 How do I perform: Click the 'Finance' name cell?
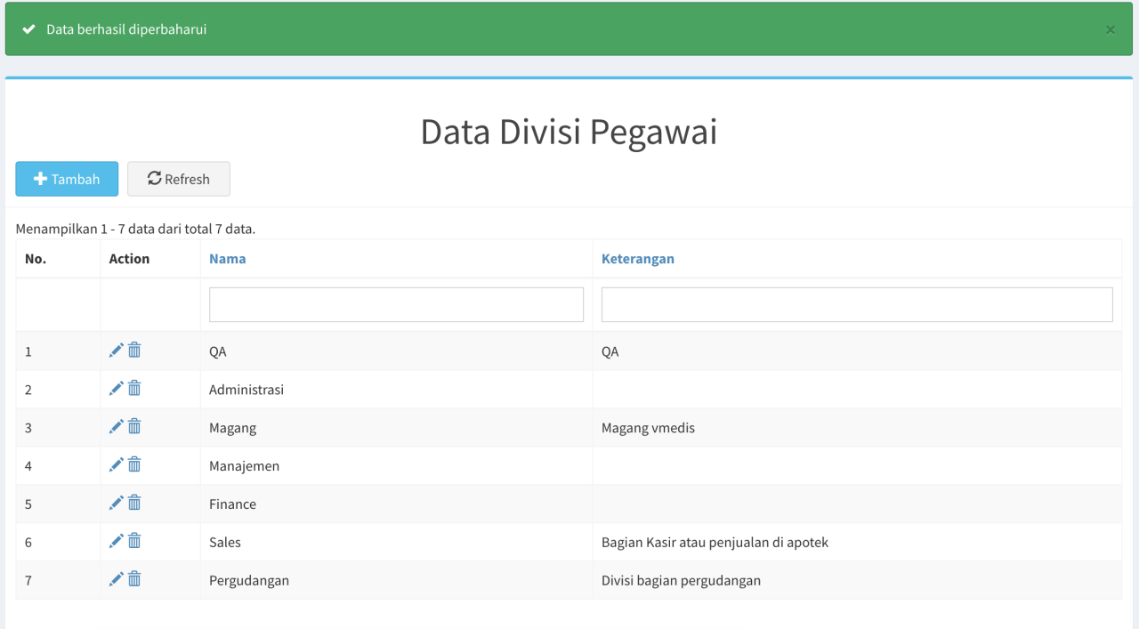(396, 504)
